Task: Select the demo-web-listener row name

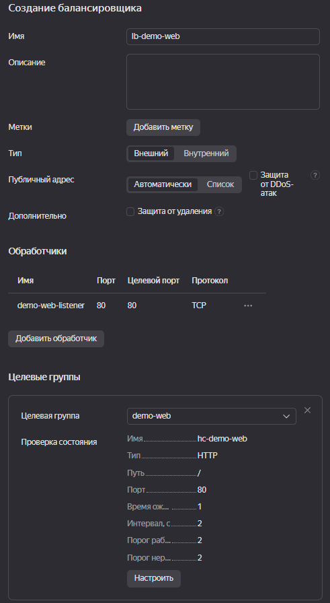Action: [x=51, y=306]
